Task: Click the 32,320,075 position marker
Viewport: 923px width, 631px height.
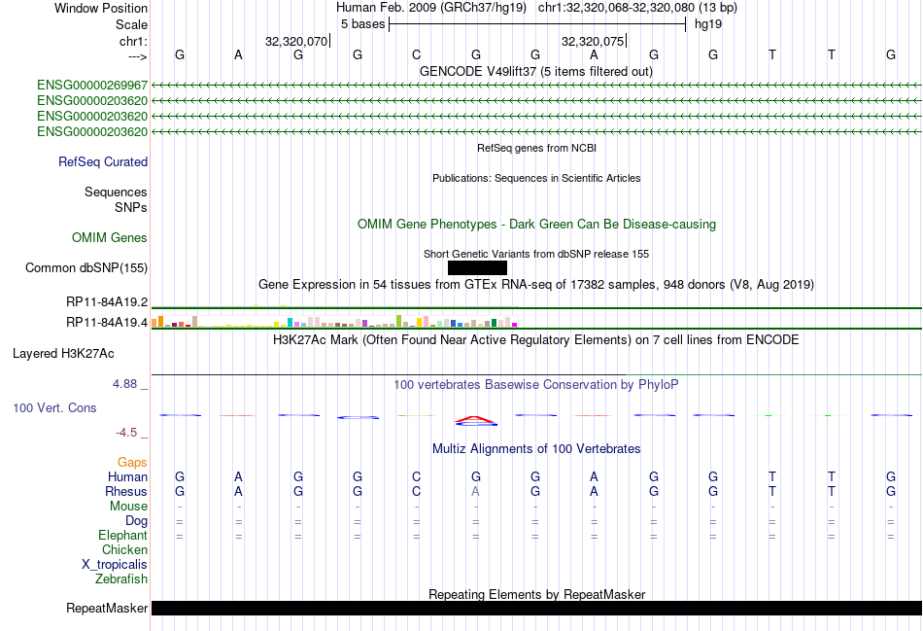Action: (x=593, y=41)
